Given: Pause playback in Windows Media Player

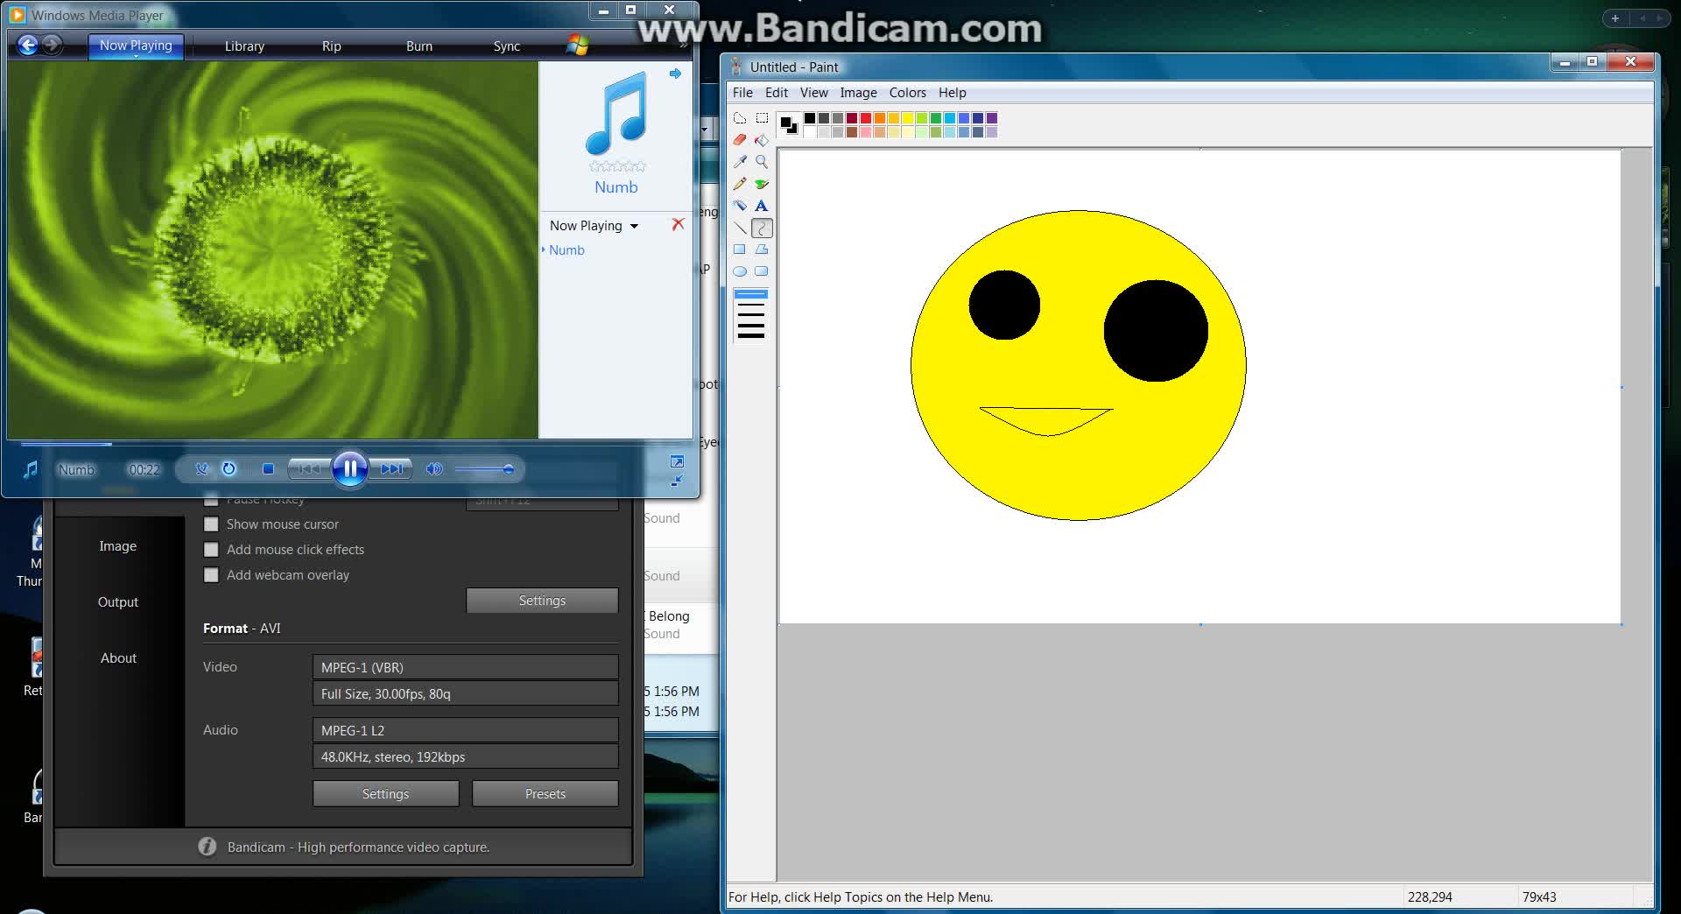Looking at the screenshot, I should [x=349, y=469].
